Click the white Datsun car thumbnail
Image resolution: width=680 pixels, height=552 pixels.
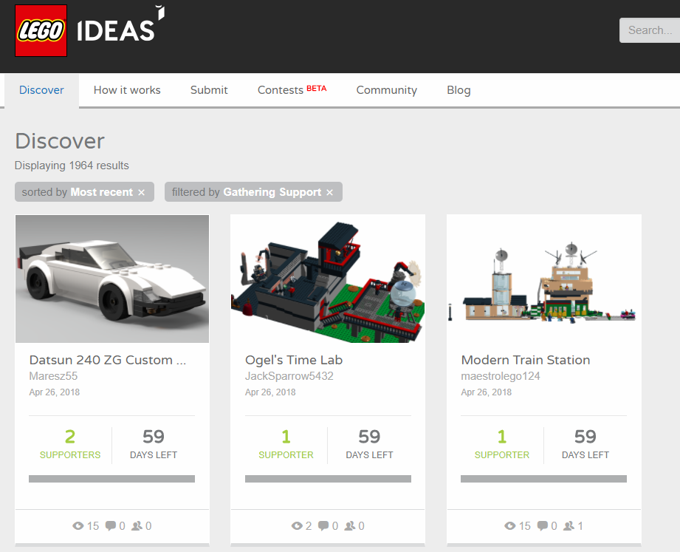click(112, 279)
